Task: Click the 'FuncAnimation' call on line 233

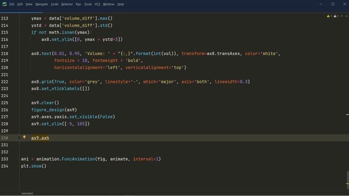Action: (x=78, y=159)
